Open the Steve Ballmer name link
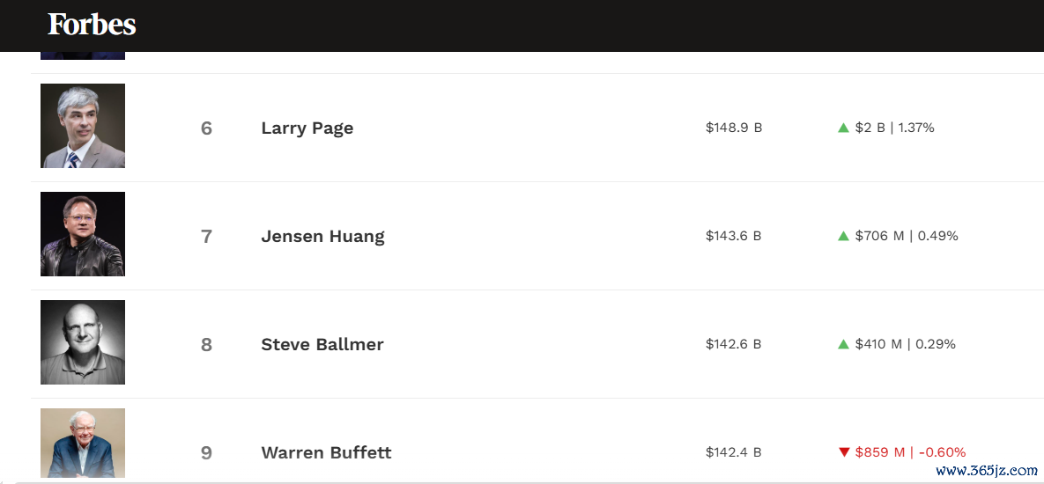1044x484 pixels. pyautogui.click(x=322, y=344)
